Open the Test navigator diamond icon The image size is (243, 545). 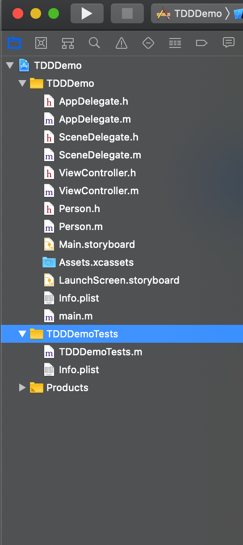[x=148, y=43]
